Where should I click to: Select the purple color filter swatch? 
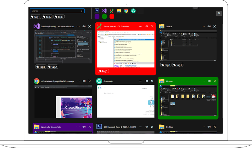[x=97, y=17]
